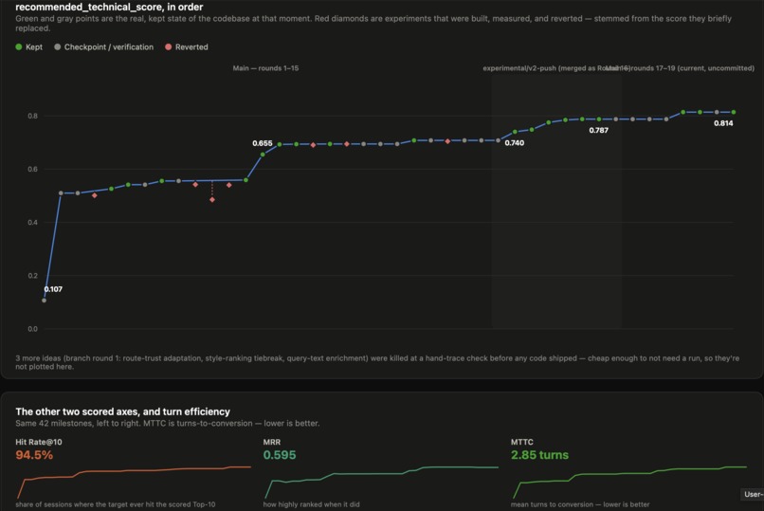Click the 0.107 data label
Screen dimensions: 764x511
53,289
